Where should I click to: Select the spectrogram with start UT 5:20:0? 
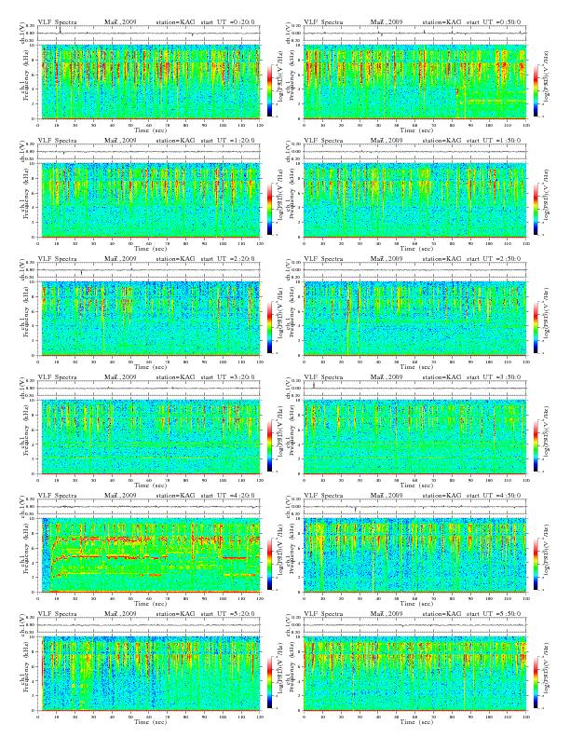coord(149,674)
